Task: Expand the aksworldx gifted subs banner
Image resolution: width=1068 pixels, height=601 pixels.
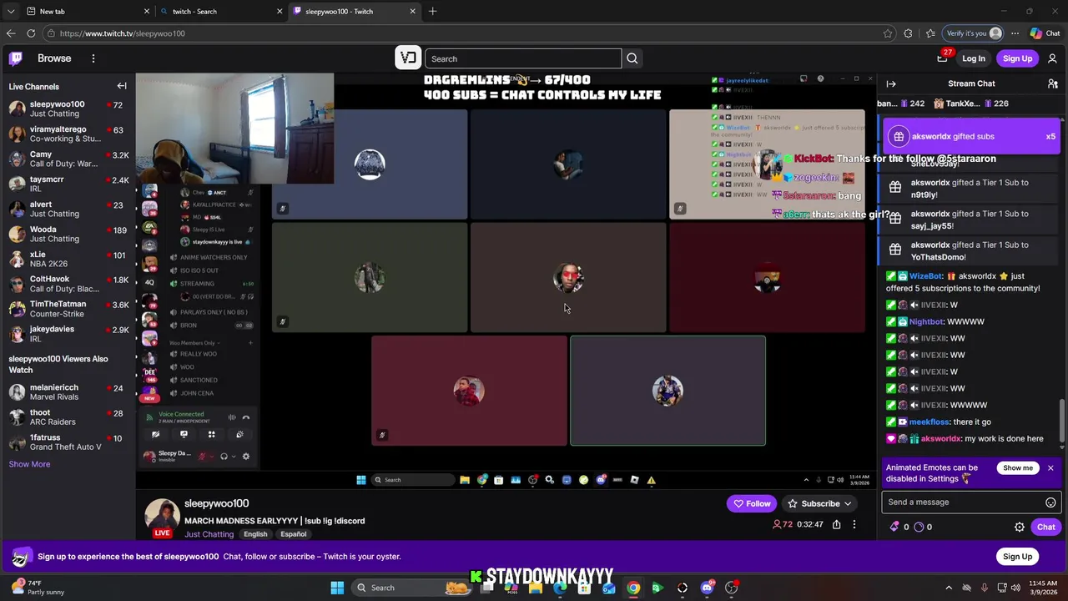Action: (x=971, y=136)
